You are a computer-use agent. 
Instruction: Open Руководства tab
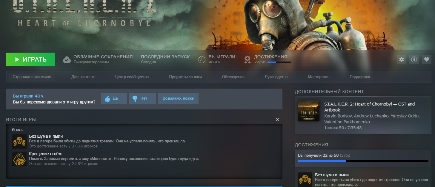point(276,77)
